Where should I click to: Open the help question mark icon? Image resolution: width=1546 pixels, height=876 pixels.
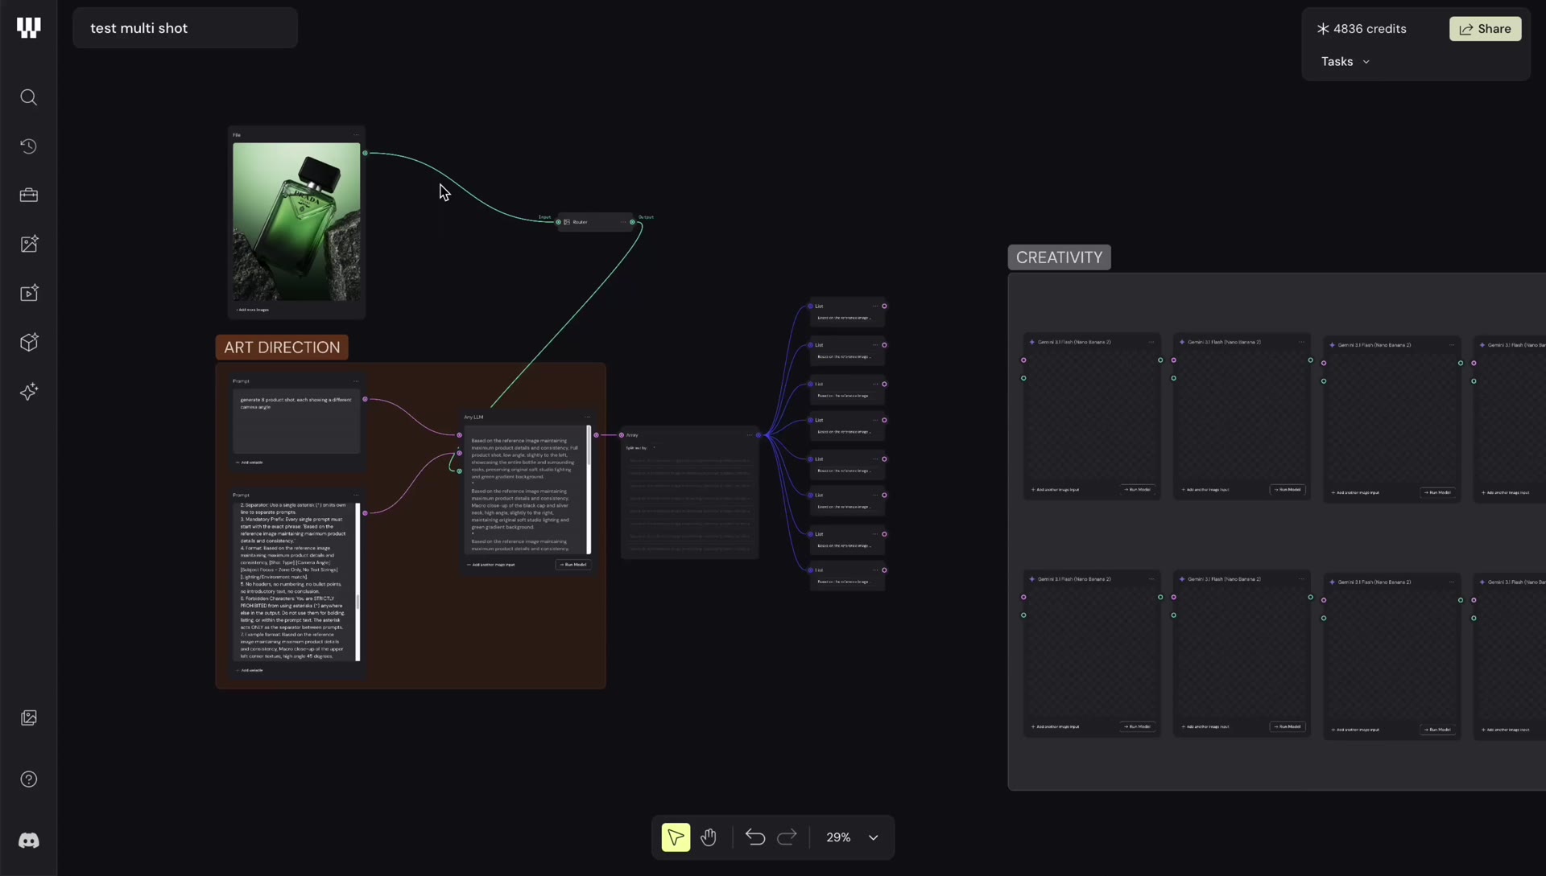tap(29, 779)
